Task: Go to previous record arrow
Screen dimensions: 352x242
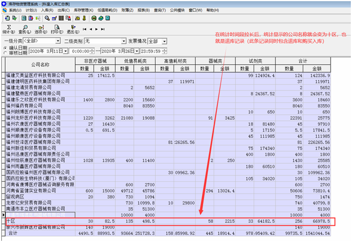Action: (91, 29)
